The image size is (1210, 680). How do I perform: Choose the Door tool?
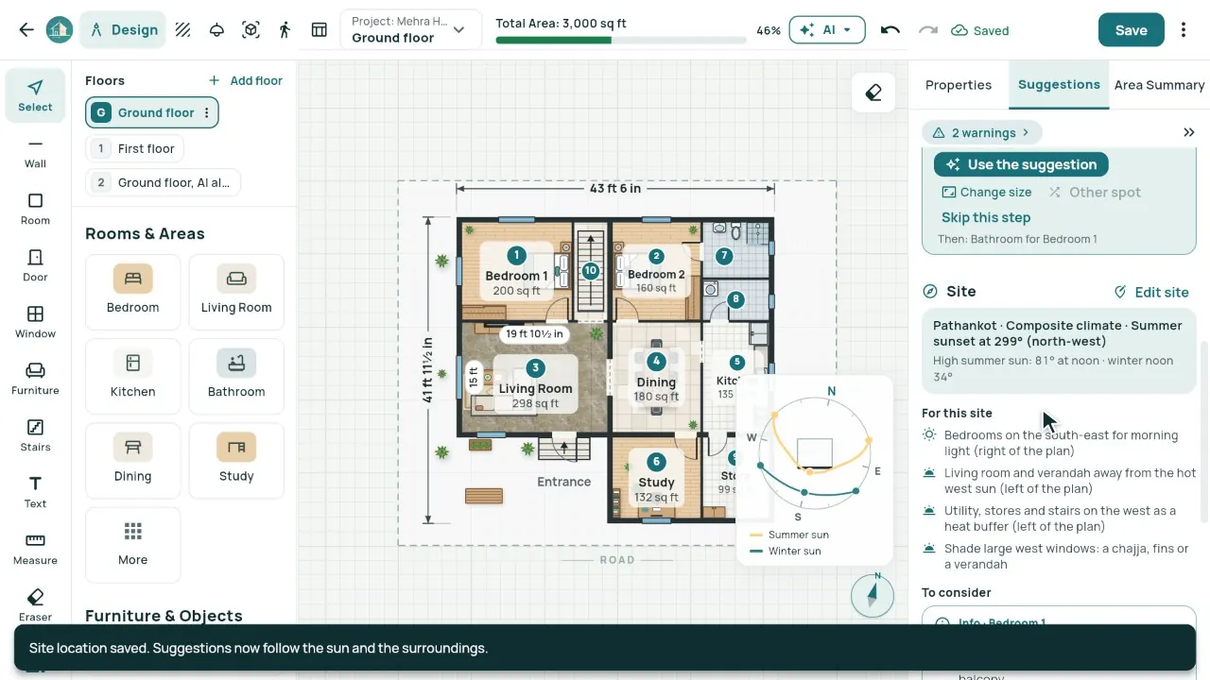click(35, 264)
